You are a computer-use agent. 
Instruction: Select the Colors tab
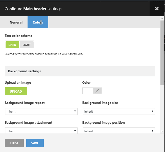pyautogui.click(x=38, y=22)
